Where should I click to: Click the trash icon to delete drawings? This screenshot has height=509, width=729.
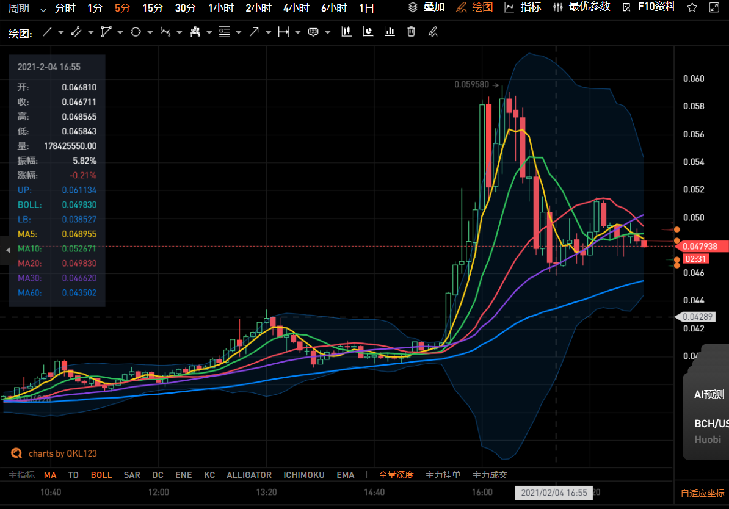pos(410,31)
